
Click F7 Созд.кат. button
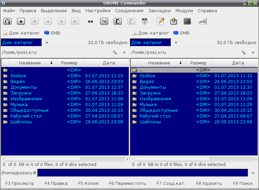[171, 183]
